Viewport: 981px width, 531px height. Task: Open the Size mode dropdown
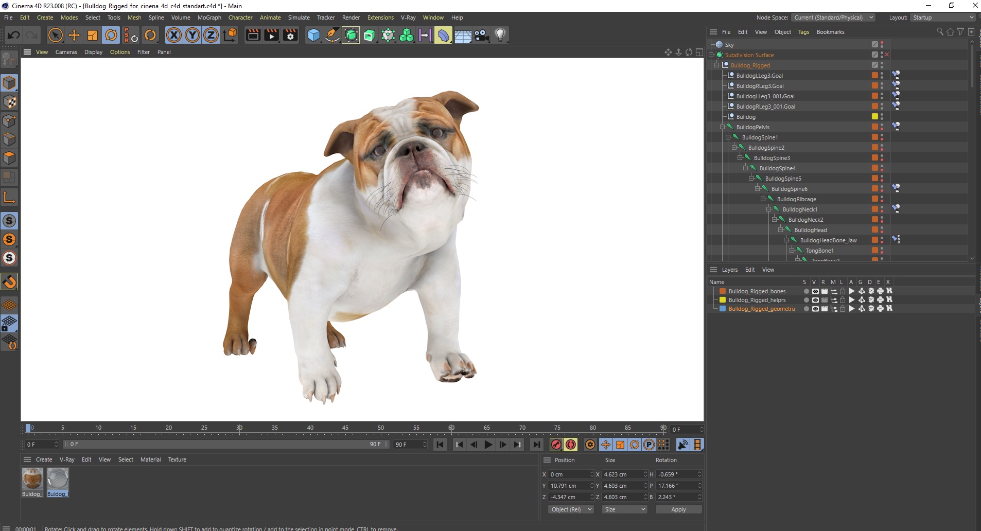pyautogui.click(x=624, y=509)
